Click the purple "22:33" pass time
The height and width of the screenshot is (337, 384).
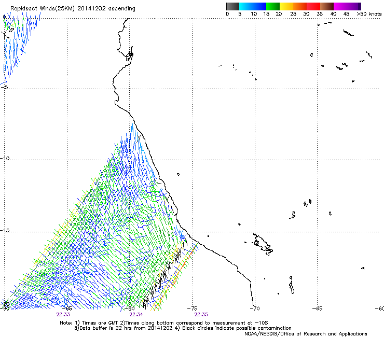point(63,315)
